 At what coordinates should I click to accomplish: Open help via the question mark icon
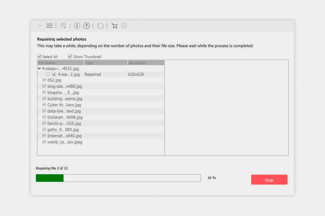[x=87, y=25]
